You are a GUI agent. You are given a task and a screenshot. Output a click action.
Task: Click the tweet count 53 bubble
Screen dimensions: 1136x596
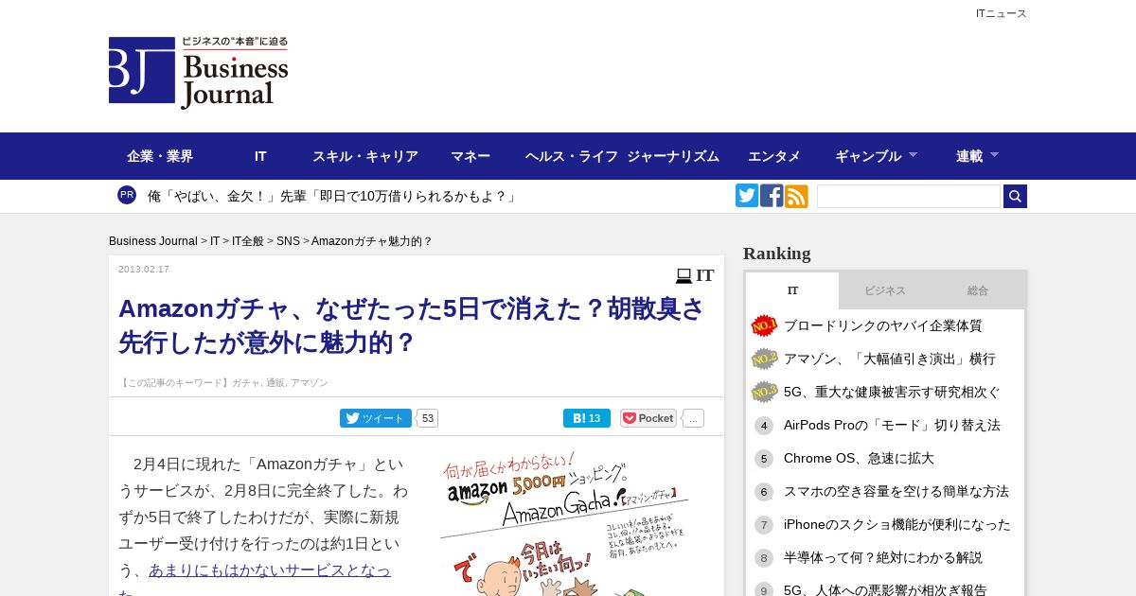coord(427,418)
